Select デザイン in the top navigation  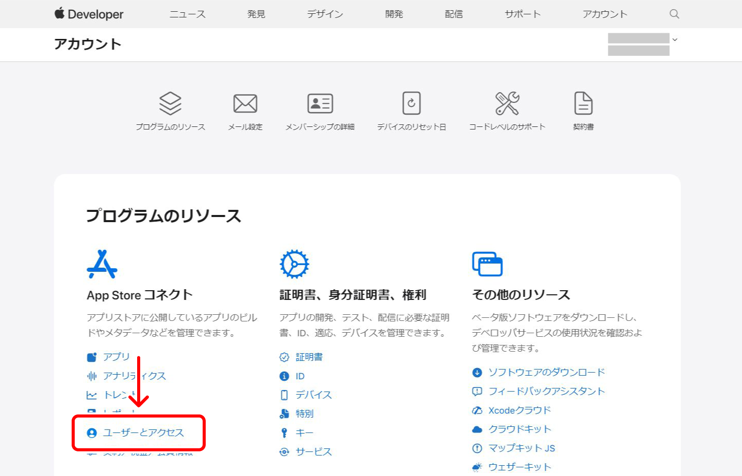point(325,14)
